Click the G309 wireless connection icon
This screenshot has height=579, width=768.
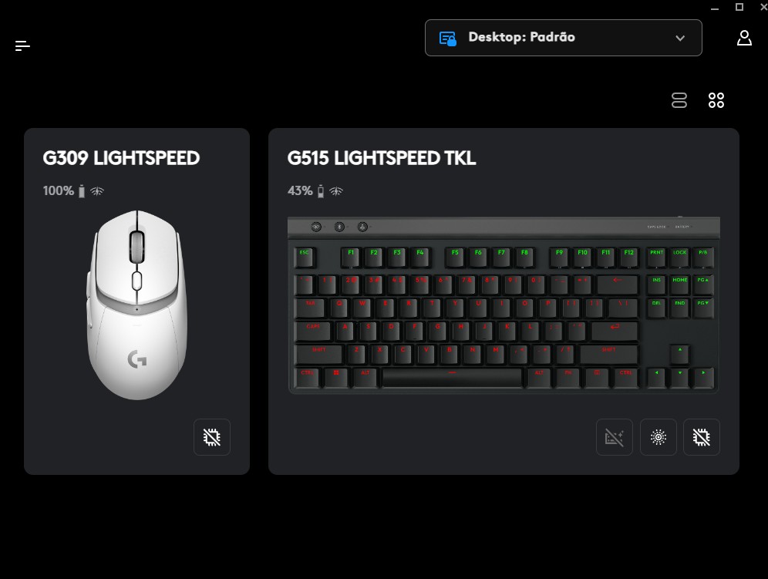click(97, 191)
